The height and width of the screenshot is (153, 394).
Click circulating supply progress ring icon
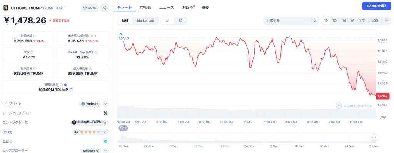coord(71,90)
